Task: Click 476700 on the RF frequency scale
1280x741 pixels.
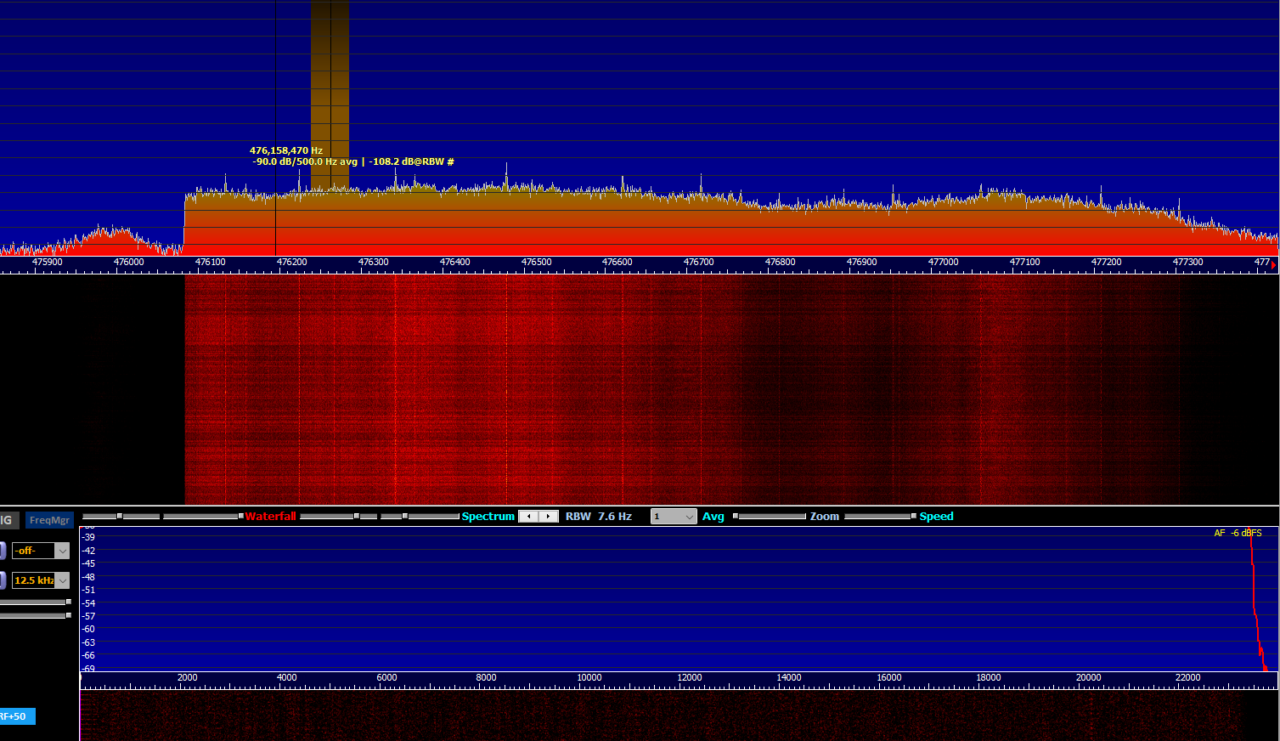Action: coord(699,262)
